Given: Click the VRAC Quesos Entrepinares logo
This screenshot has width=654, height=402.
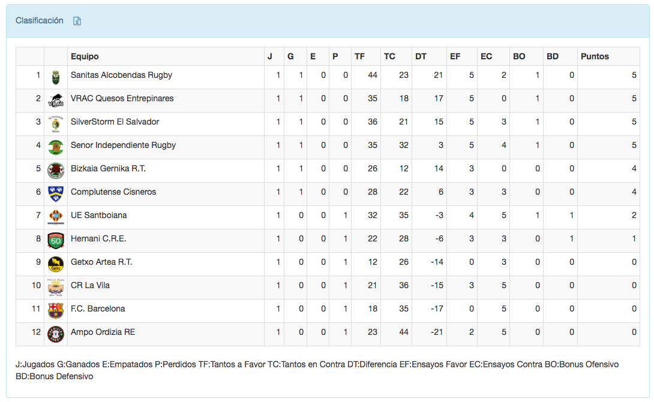Looking at the screenshot, I should pos(56,99).
